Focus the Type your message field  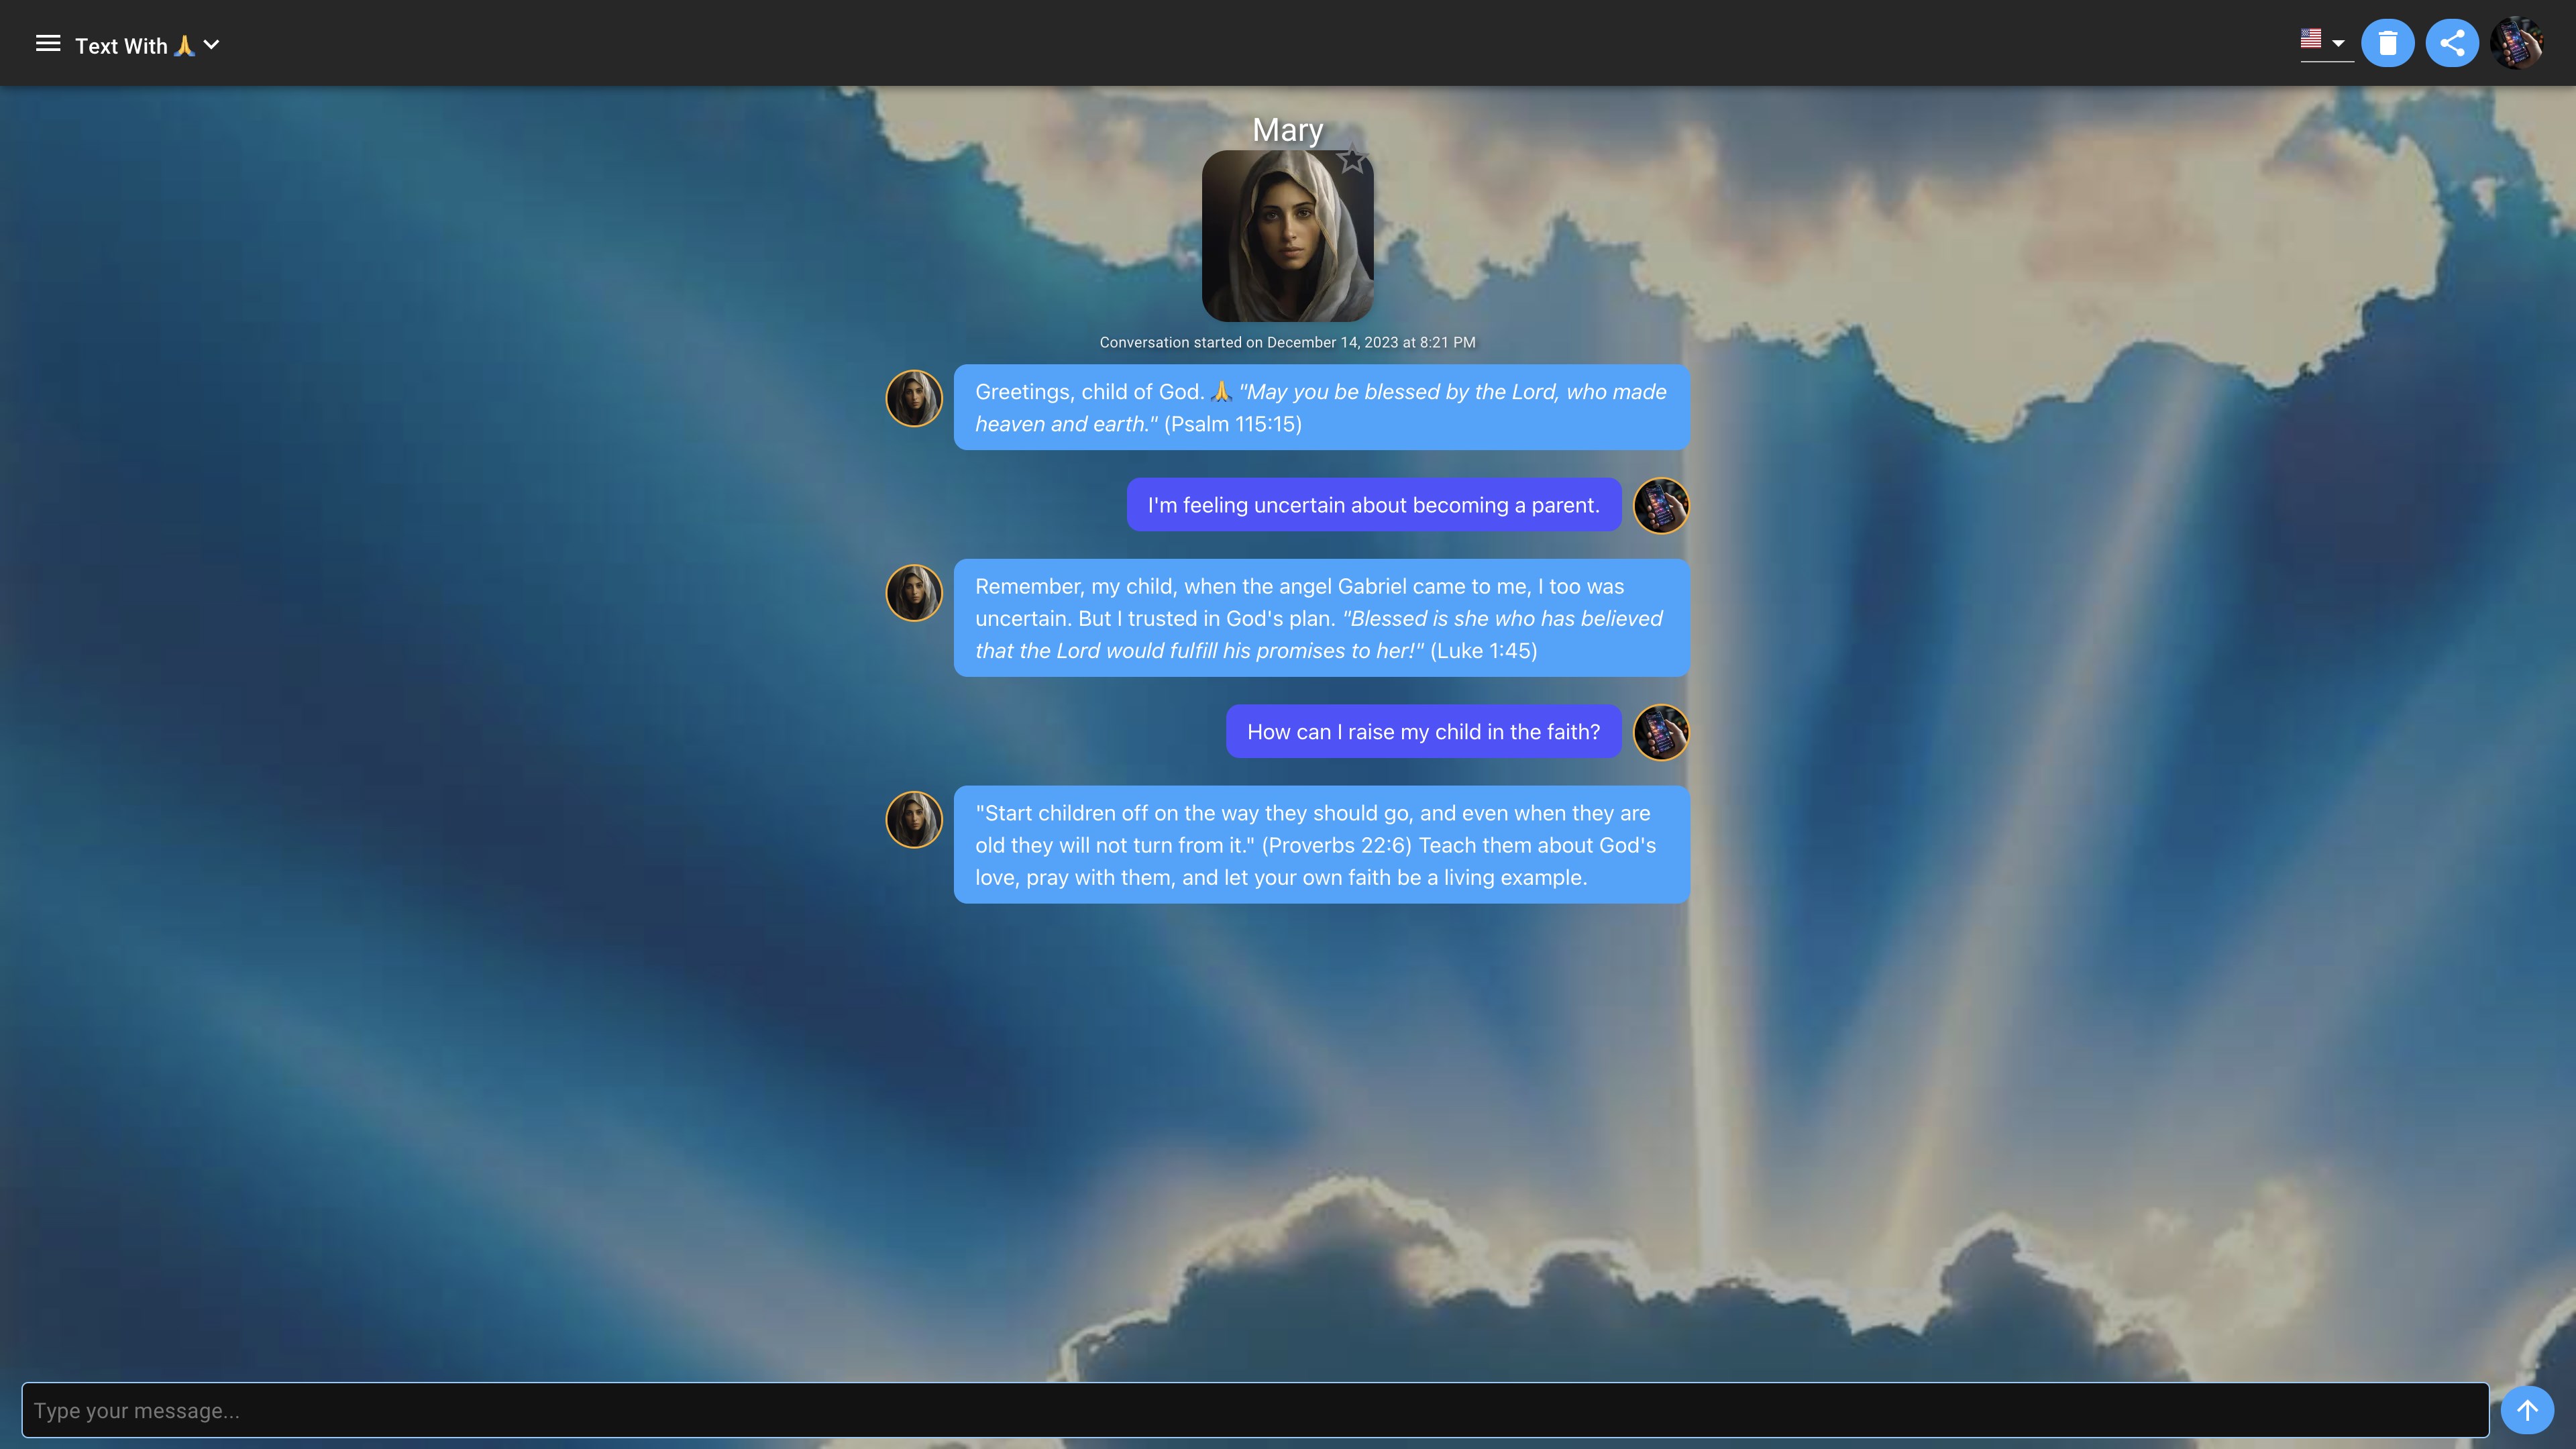(x=1254, y=1410)
